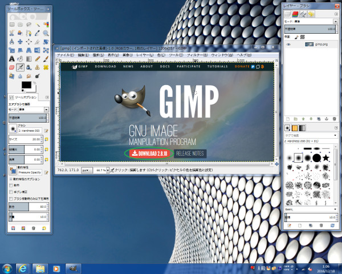
Task: Enable the 散布 jitter checkbox
Action: tap(11, 186)
